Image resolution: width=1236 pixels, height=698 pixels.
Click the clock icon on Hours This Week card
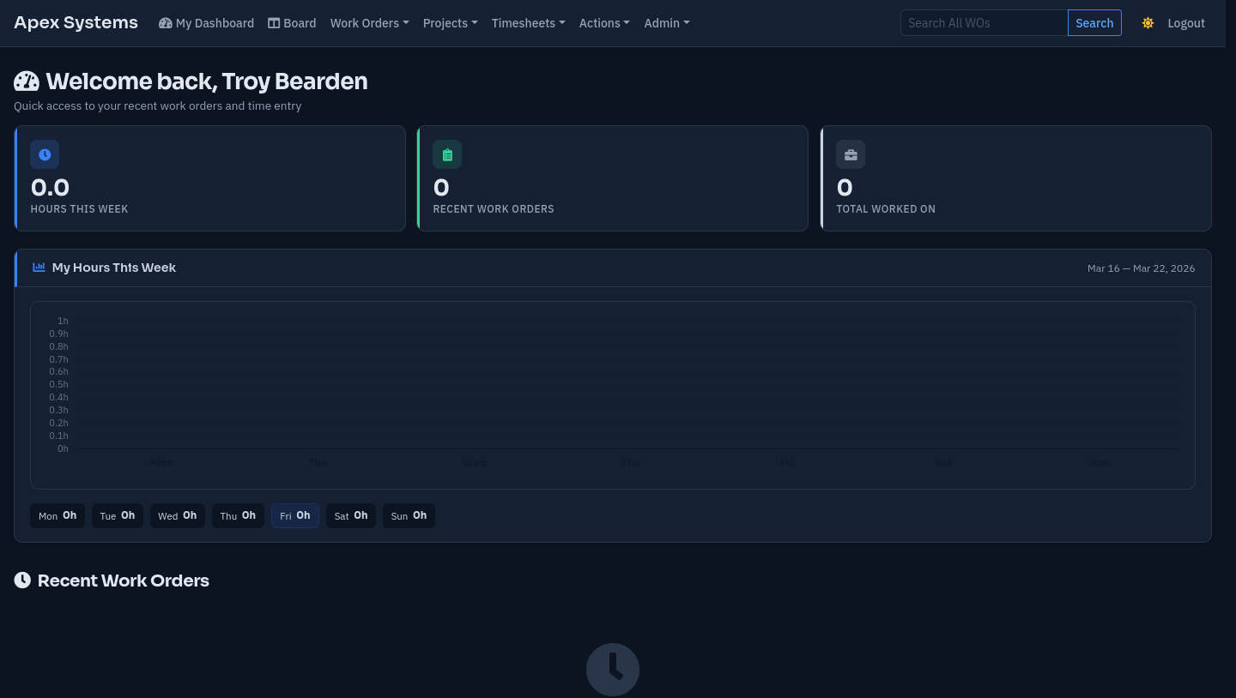[45, 154]
